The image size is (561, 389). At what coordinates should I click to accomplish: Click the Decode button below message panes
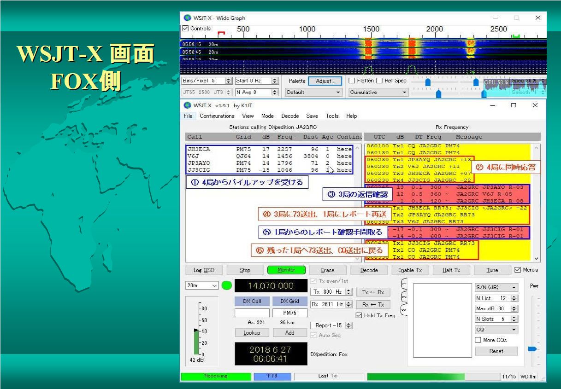pos(369,270)
